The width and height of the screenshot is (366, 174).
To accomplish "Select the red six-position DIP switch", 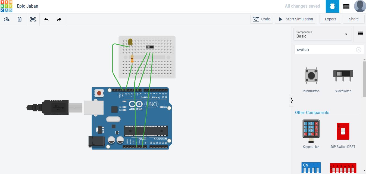I will click(x=343, y=168).
